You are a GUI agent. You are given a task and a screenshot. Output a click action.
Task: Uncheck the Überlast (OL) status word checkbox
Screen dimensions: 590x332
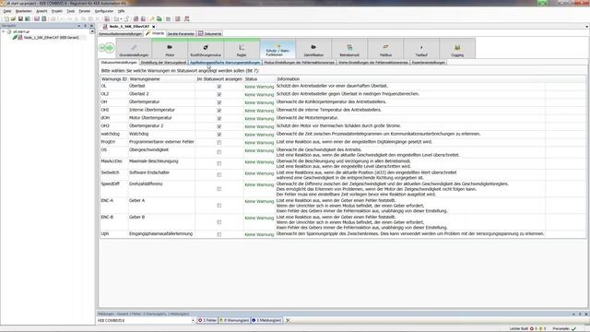219,87
